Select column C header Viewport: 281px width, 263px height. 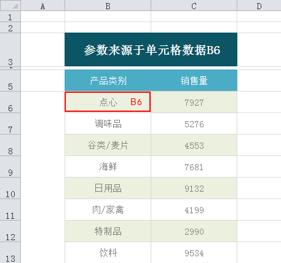pyautogui.click(x=194, y=6)
